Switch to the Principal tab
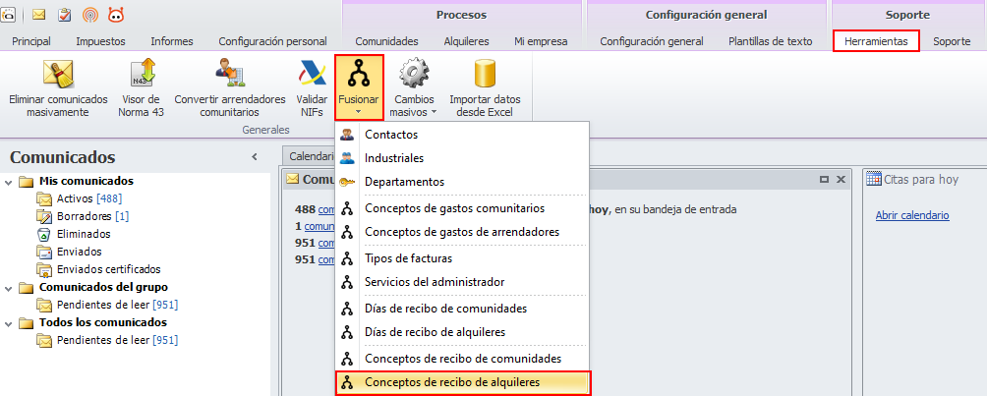The image size is (987, 396). pyautogui.click(x=31, y=41)
